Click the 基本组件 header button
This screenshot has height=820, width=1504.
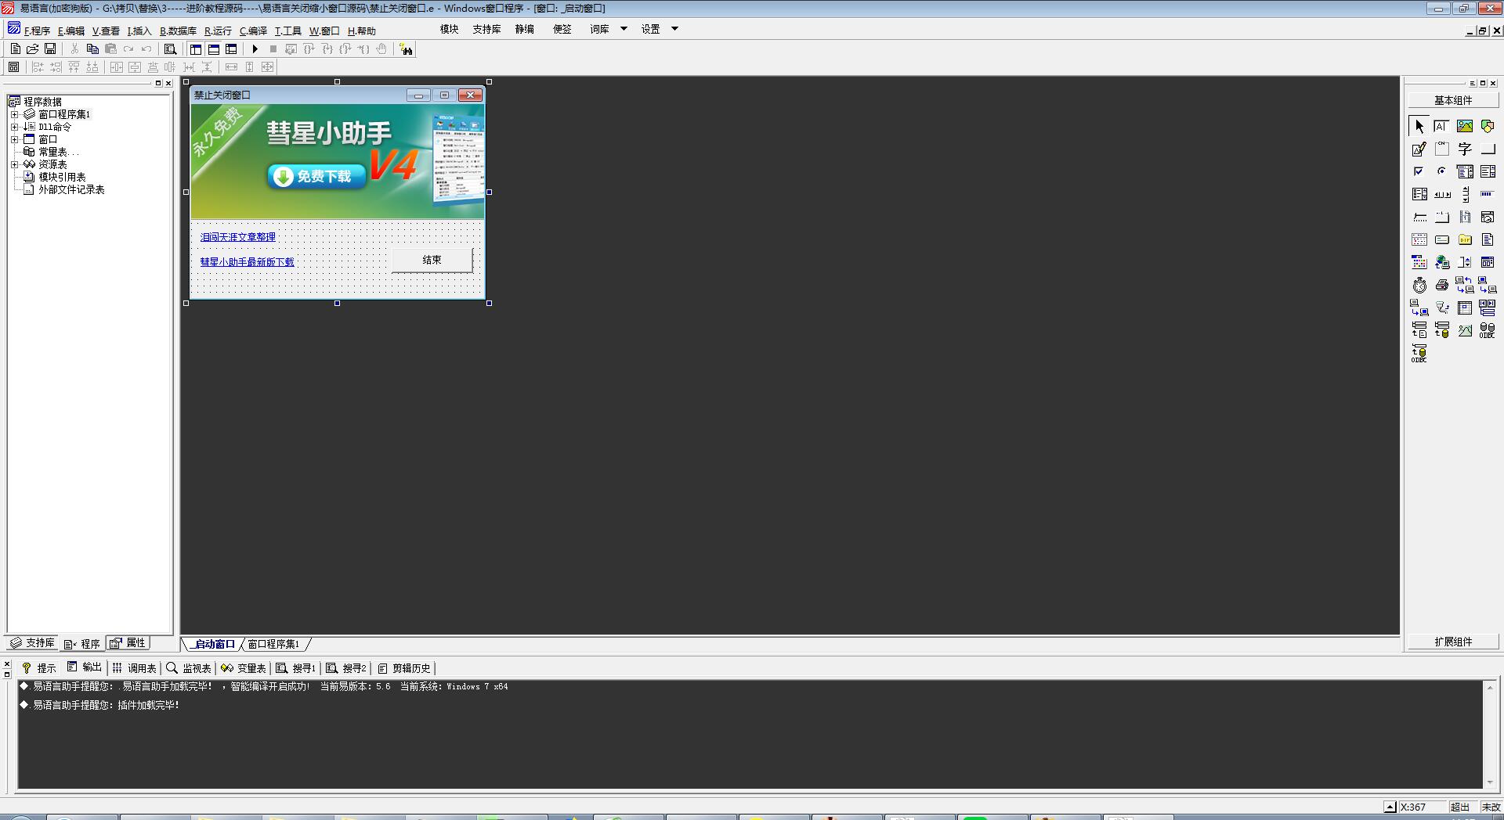tap(1453, 100)
